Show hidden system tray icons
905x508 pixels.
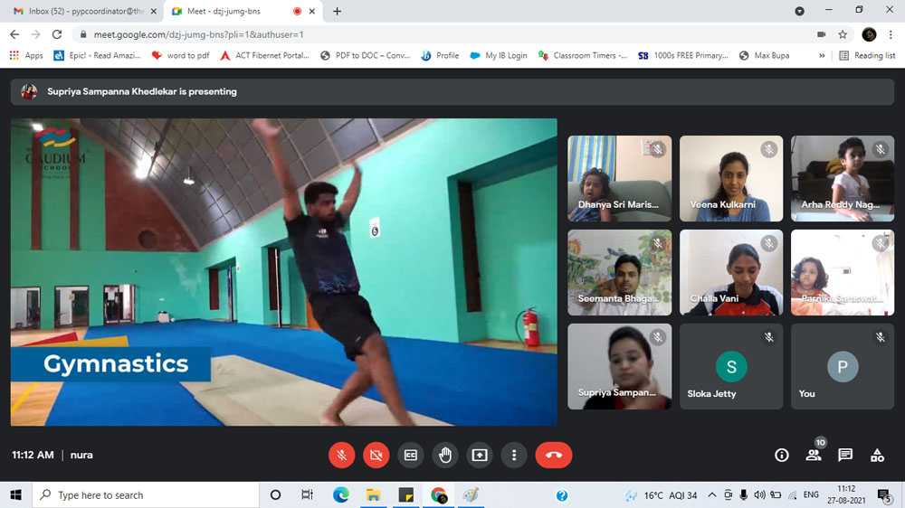tap(711, 495)
